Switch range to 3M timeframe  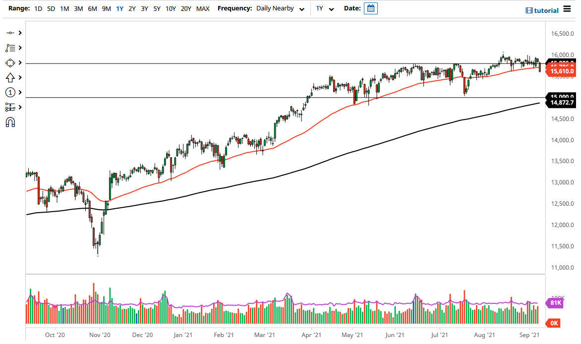[78, 8]
